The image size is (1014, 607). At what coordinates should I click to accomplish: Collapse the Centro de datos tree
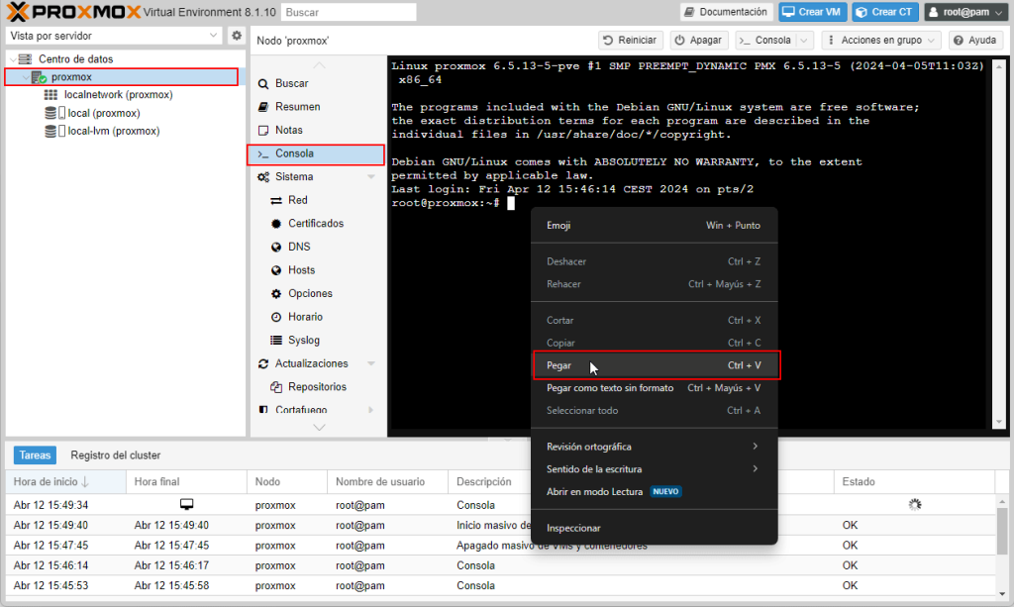(13, 58)
